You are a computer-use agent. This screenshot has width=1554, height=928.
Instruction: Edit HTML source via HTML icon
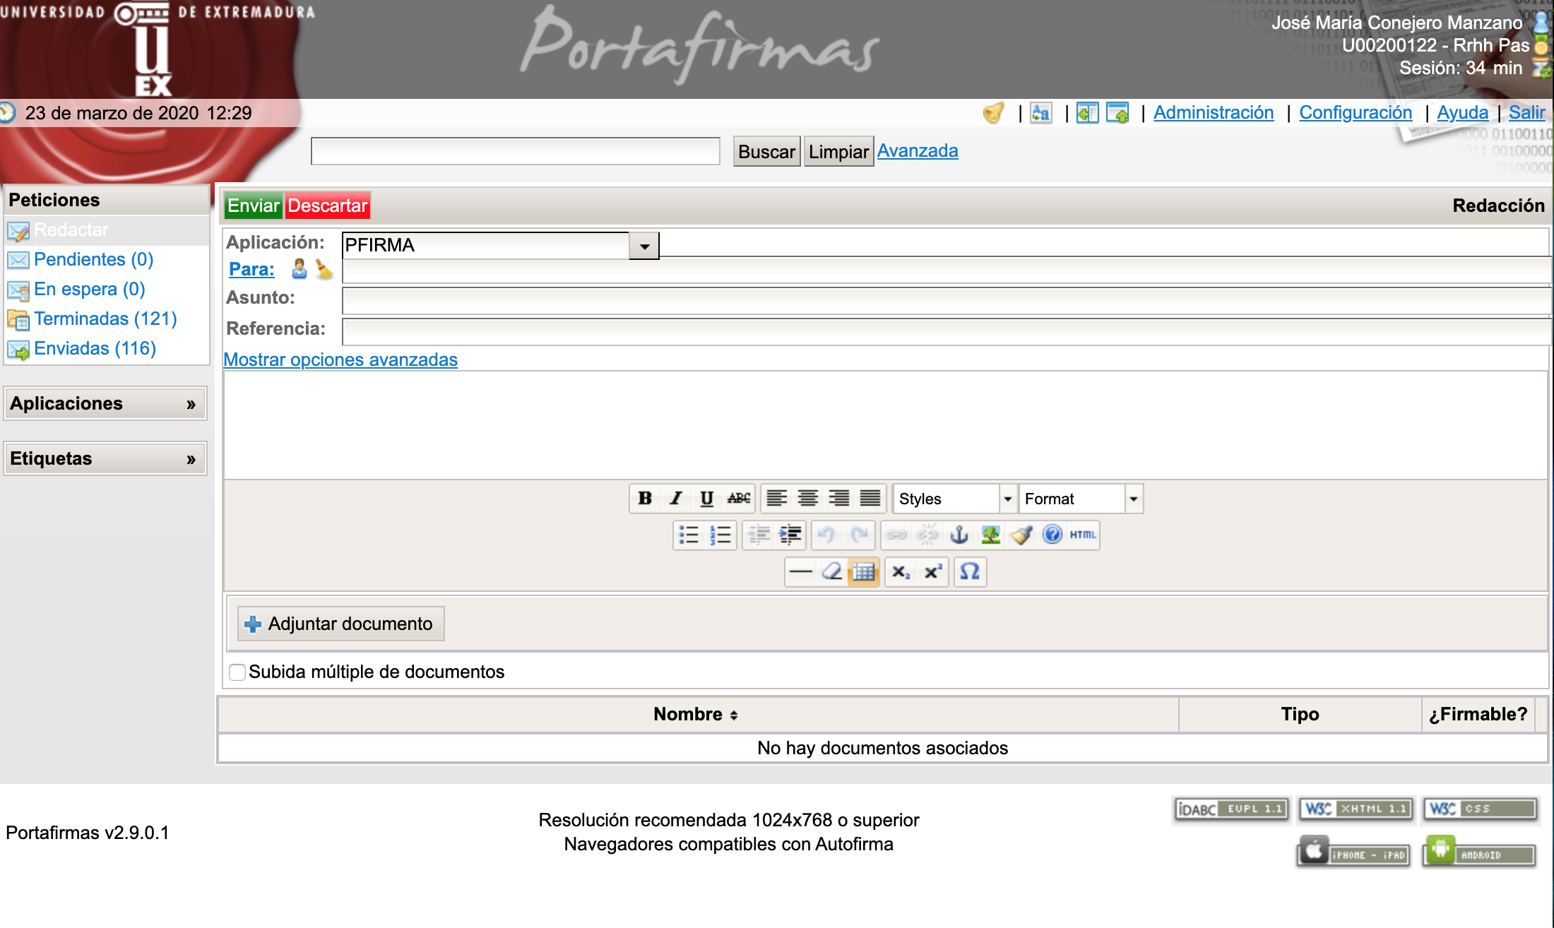point(1082,535)
